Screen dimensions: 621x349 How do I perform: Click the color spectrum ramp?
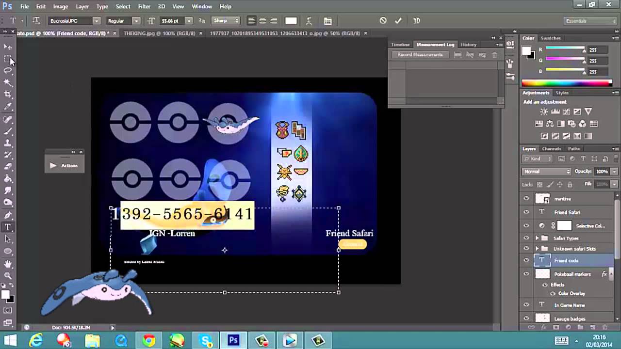click(x=567, y=83)
